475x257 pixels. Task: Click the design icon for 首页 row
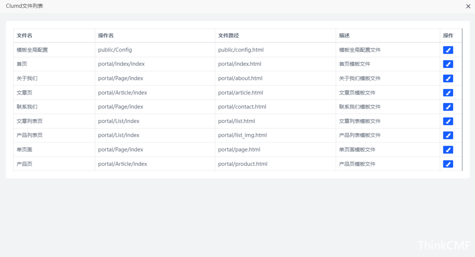(x=448, y=64)
